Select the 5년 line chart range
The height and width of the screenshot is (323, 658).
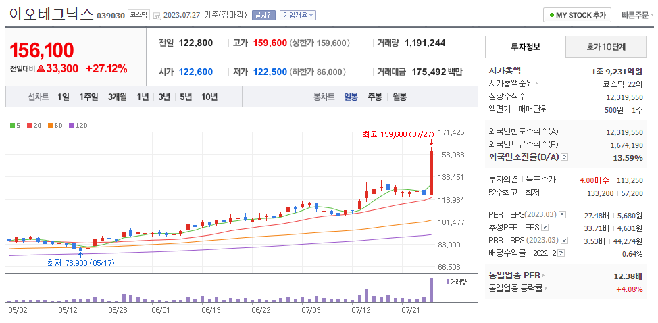[x=186, y=97]
